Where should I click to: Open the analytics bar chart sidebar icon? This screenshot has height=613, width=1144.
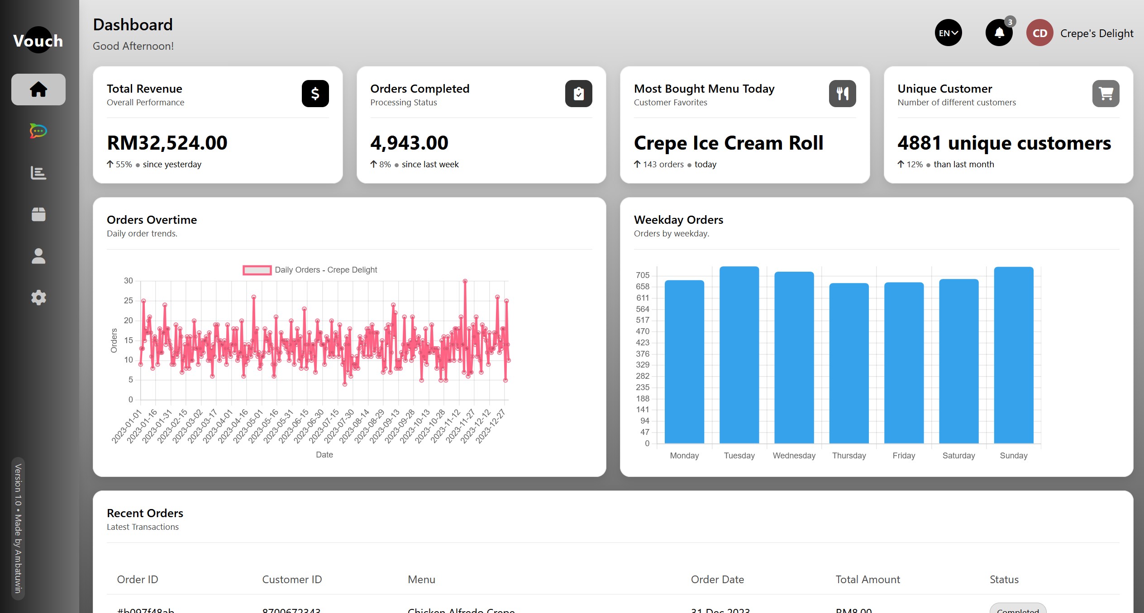[x=38, y=173]
